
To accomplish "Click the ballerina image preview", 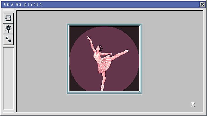I will click(x=104, y=59).
